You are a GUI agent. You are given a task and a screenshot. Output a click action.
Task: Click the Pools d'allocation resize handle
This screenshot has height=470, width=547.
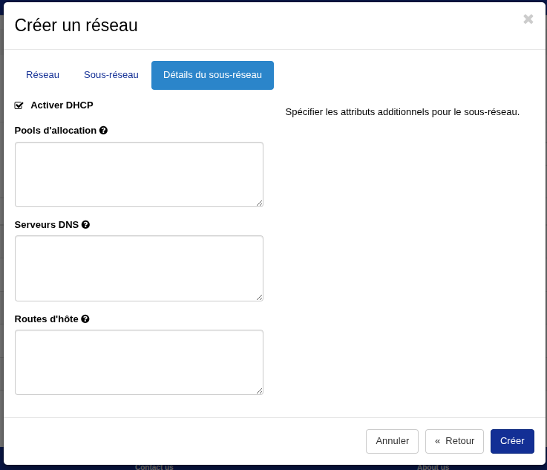[x=260, y=203]
